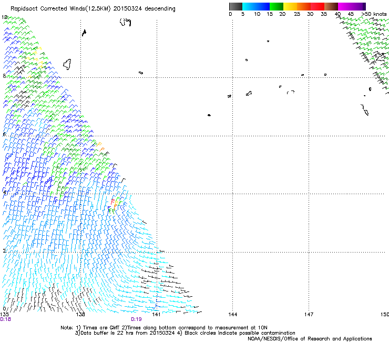Click the small island outline near 140.4E, 8.2N
Screen dimensions: 389x342
point(141,73)
